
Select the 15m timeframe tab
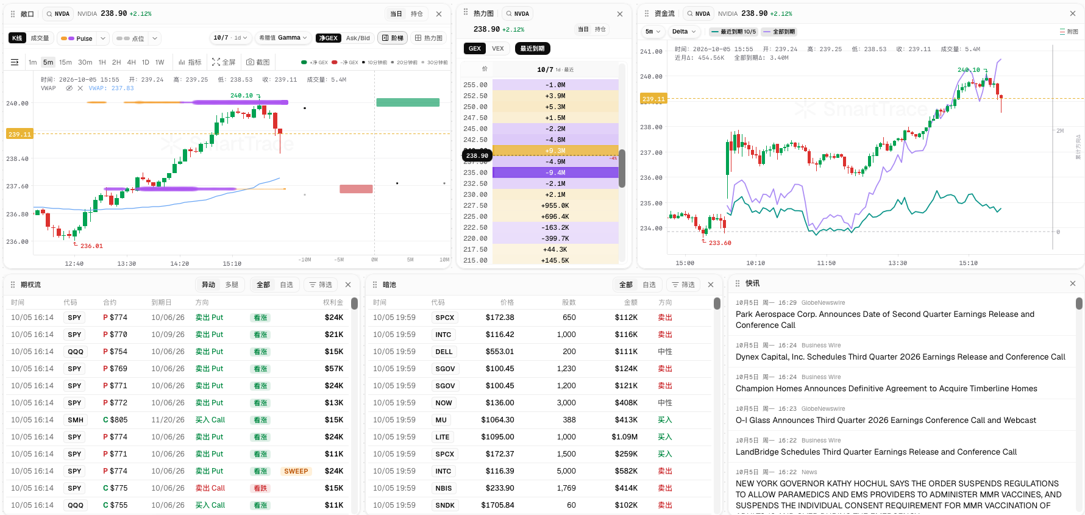click(x=65, y=62)
